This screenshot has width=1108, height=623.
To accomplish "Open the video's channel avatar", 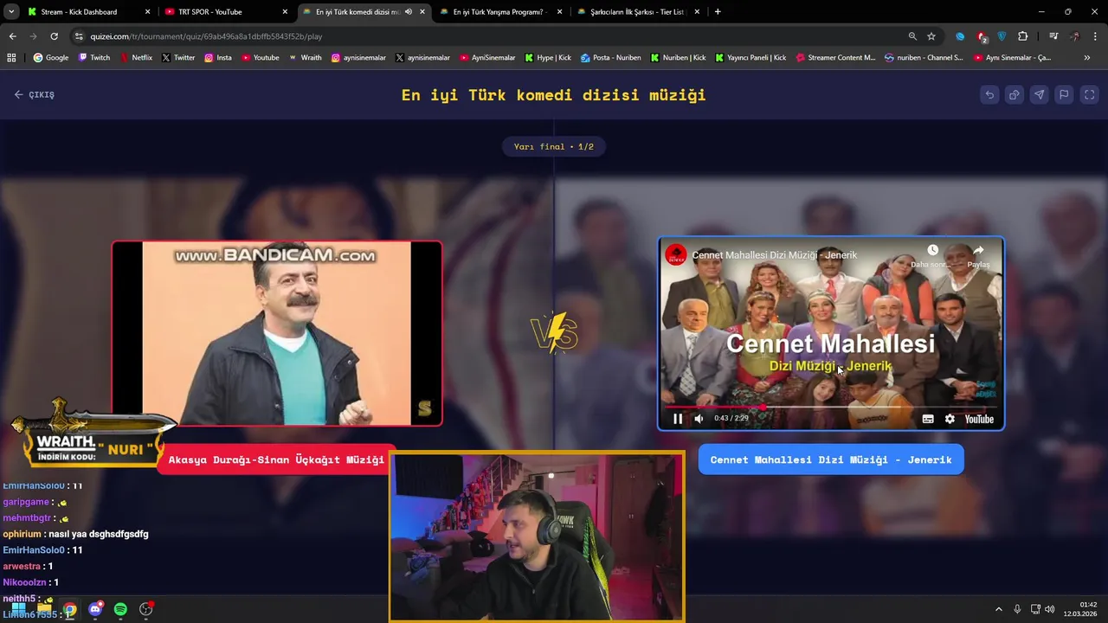I will [x=676, y=255].
